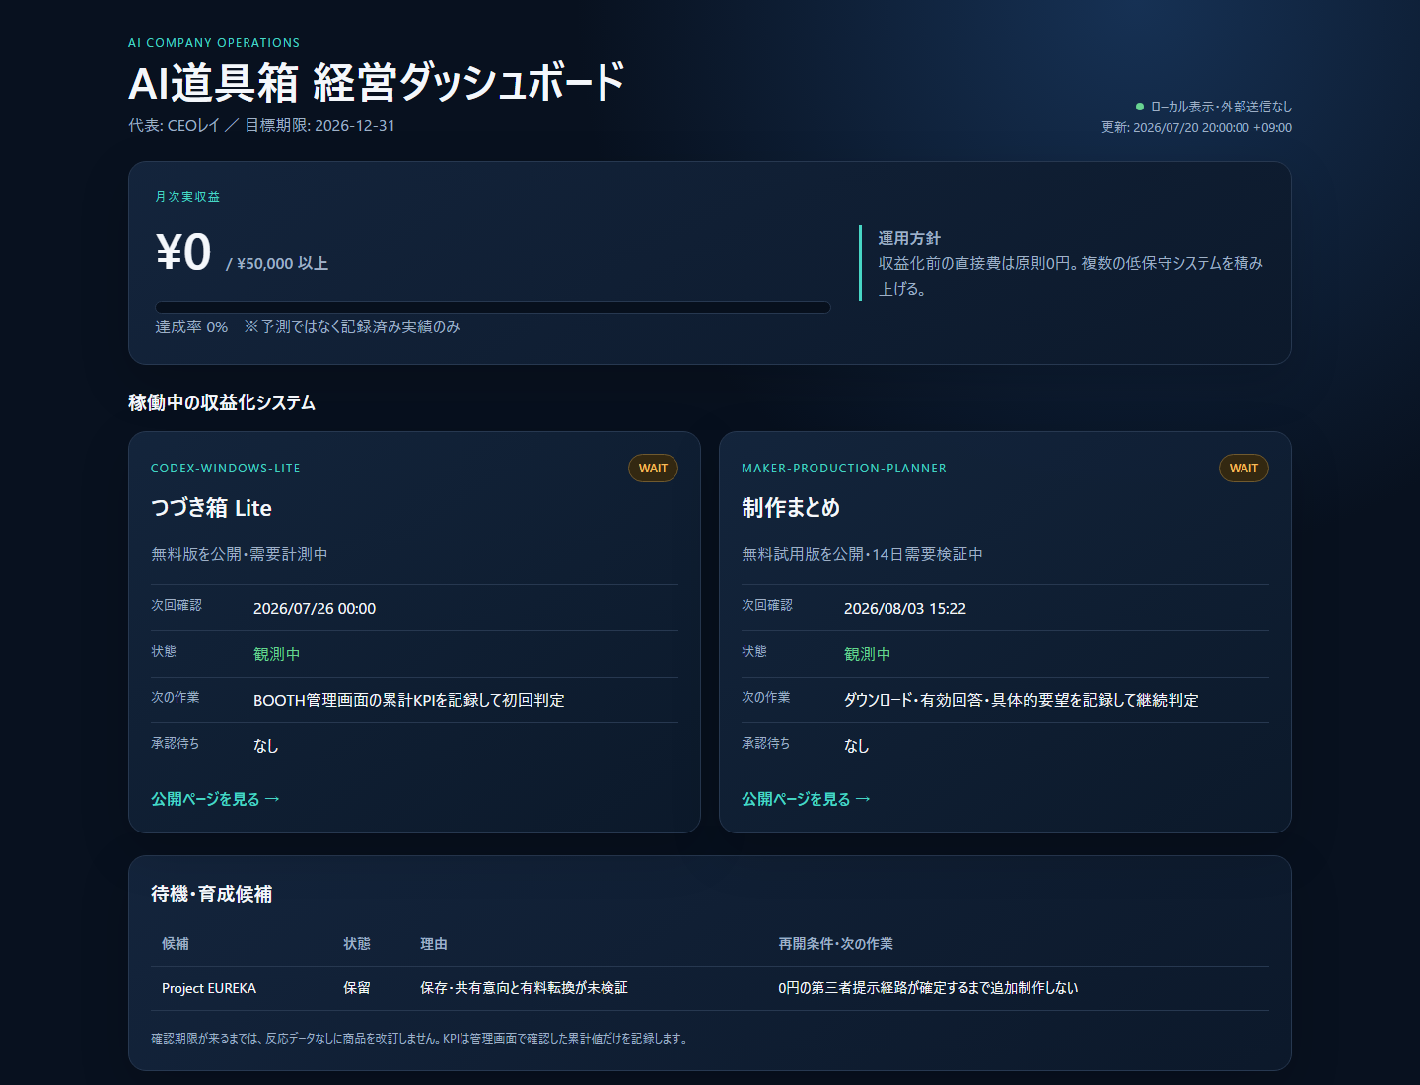Click 無料版を公開・需要計測中 description

pyautogui.click(x=240, y=554)
